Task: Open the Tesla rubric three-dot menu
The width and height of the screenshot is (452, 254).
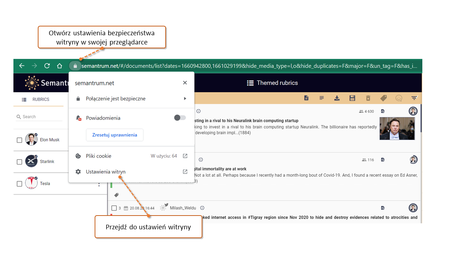Action: [x=99, y=184]
